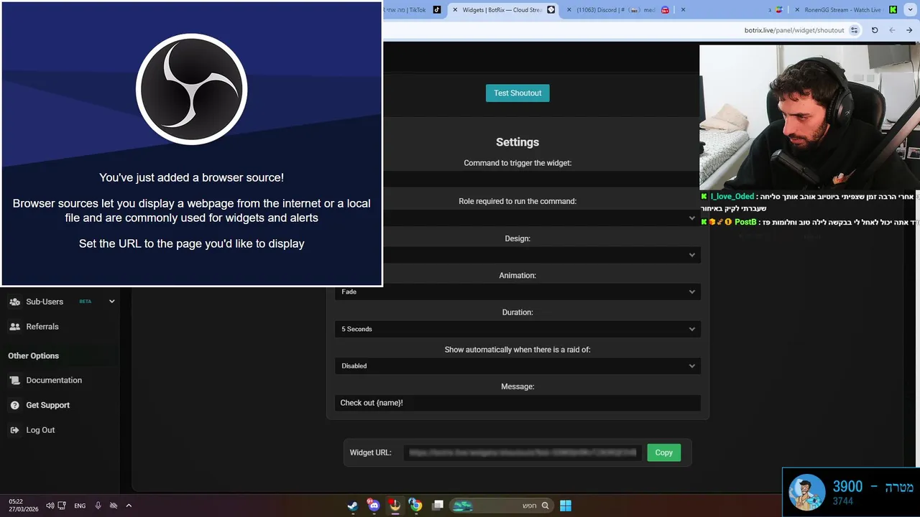Click the Sub-Users people icon
Screen dimensions: 920x517
14,302
